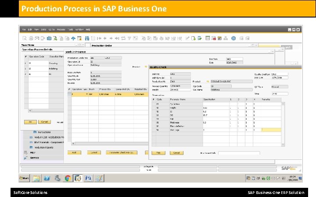The height and width of the screenshot is (197, 316).
Task: Click Parameter Check For QC button
Action: click(x=122, y=153)
